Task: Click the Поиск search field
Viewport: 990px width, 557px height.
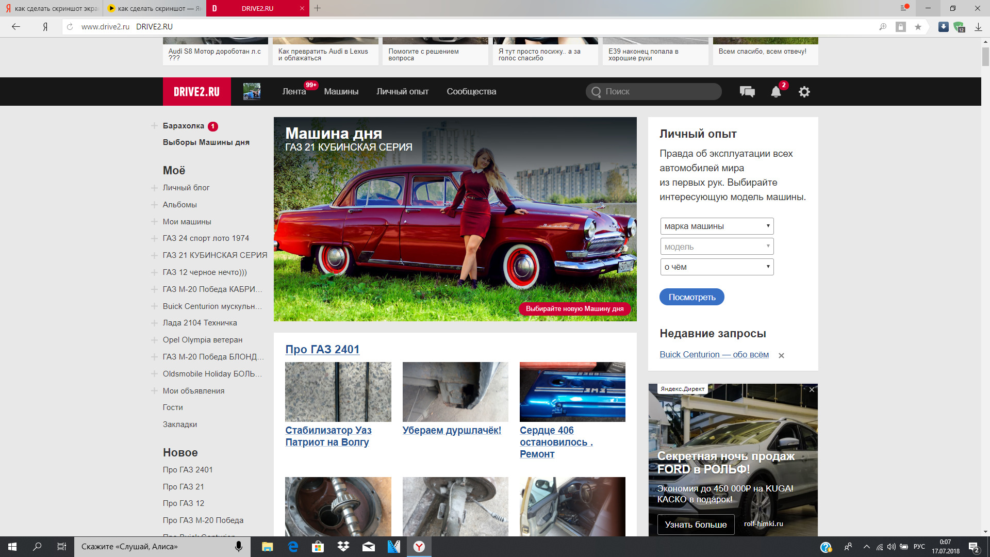Action: (654, 91)
